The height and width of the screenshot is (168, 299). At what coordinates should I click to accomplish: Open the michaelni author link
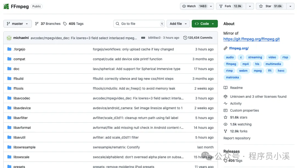click(x=21, y=38)
